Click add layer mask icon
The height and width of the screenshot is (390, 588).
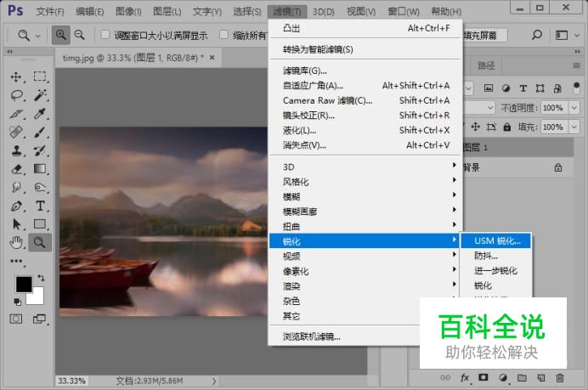(483, 377)
